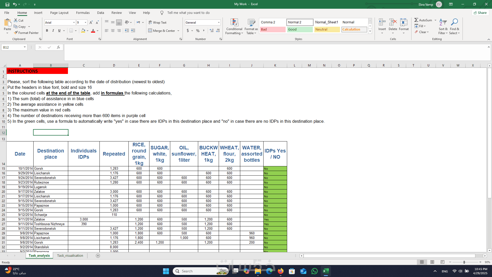Collapse the ribbon with the caret
Viewport: 492px width, 277px height.
point(489,39)
